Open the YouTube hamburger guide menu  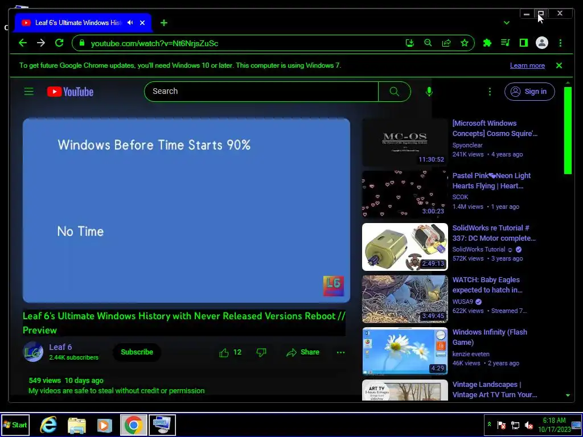tap(28, 92)
